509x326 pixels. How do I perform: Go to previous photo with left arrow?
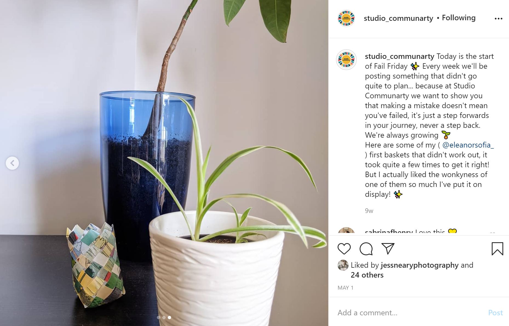click(12, 163)
